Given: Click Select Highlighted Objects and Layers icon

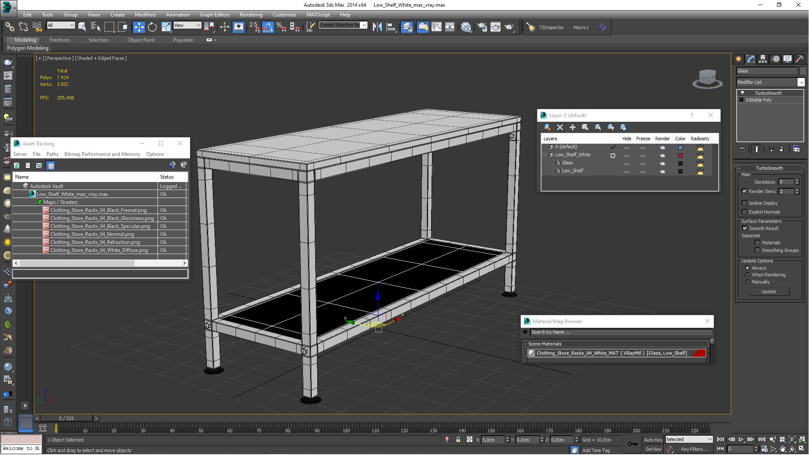Looking at the screenshot, I should (585, 127).
